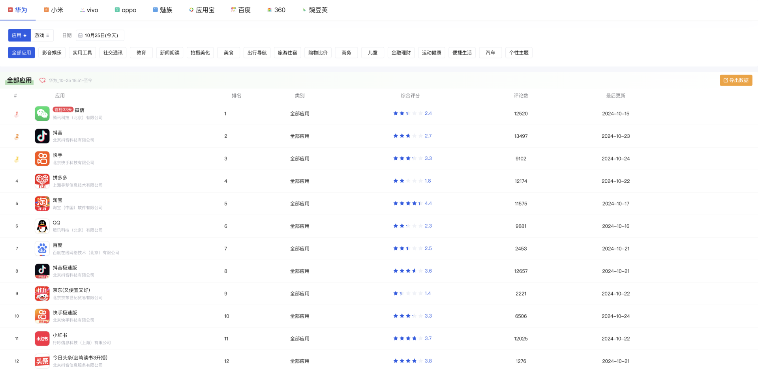The width and height of the screenshot is (758, 372).
Task: Click the rank 2 medal icon
Action: pos(17,136)
